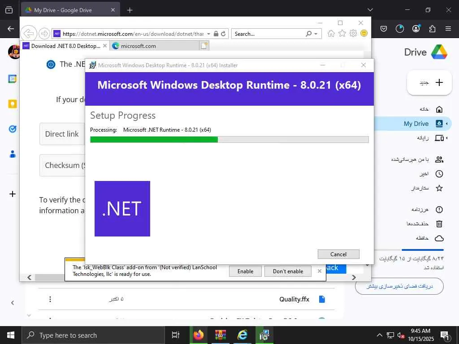Open the more options for Quality.ffx
Image resolution: width=459 pixels, height=344 pixels.
[50, 299]
